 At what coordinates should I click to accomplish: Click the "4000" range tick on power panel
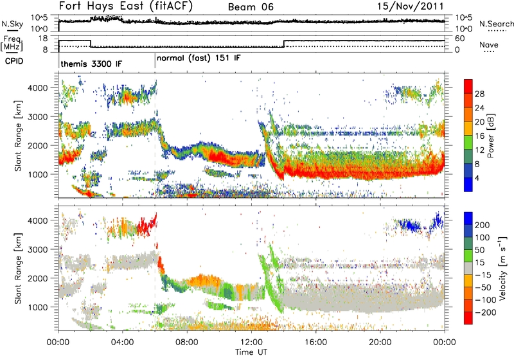[38, 88]
